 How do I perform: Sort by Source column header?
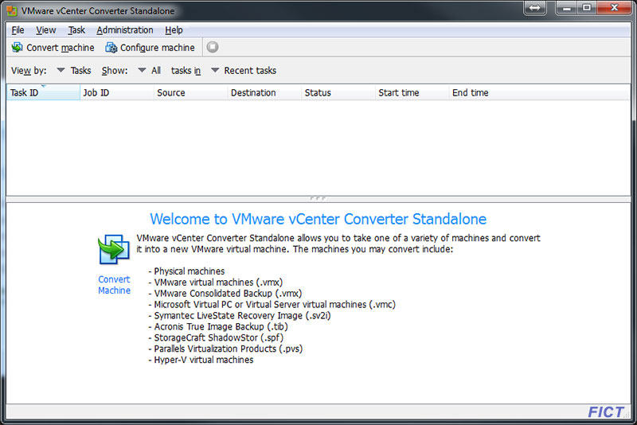pyautogui.click(x=191, y=92)
